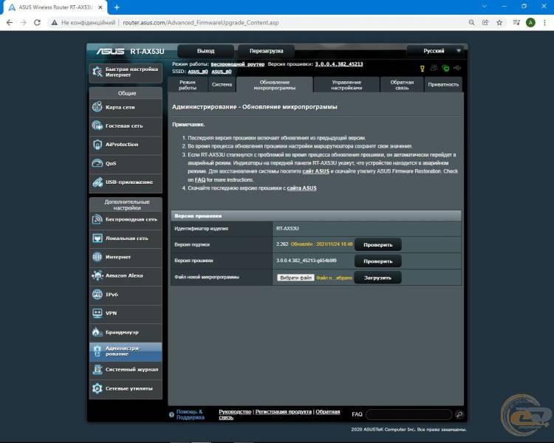Open Guest Network (Гостевая сеть) icon
This screenshot has width=554, height=443.
click(98, 126)
